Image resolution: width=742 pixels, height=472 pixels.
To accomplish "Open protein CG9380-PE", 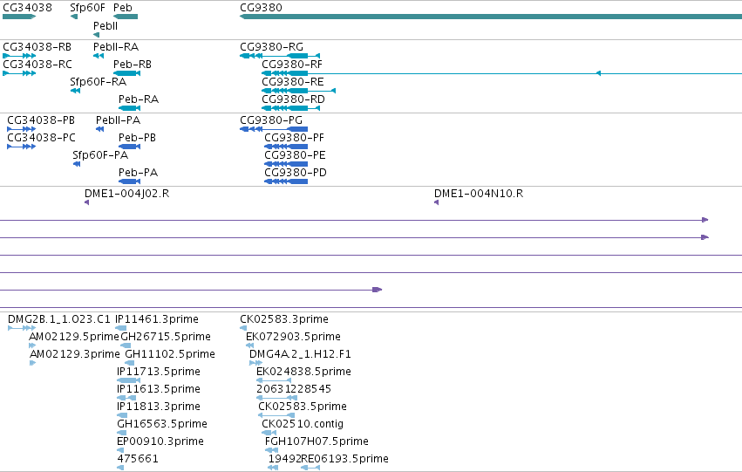I will (x=295, y=155).
